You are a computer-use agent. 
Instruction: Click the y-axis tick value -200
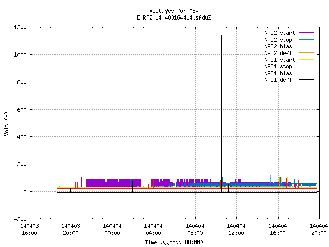pos(20,219)
